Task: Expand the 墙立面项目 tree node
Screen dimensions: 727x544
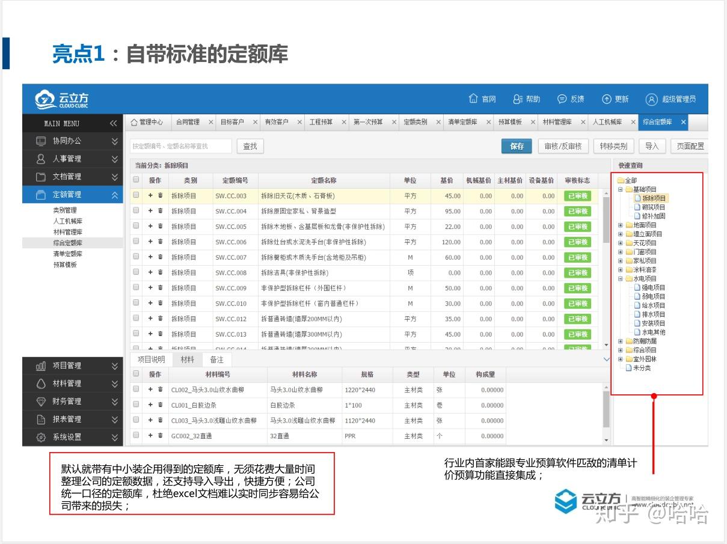Action: pyautogui.click(x=621, y=234)
